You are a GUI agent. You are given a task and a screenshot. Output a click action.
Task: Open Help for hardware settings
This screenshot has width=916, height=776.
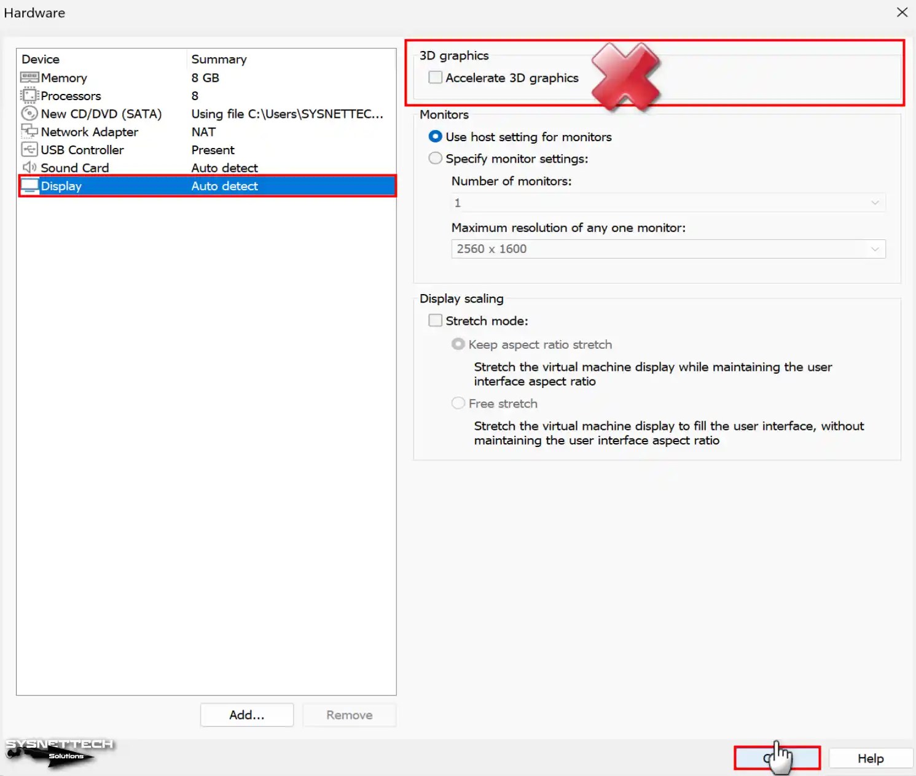pyautogui.click(x=869, y=758)
